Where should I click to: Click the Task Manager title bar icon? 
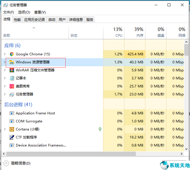6,5
